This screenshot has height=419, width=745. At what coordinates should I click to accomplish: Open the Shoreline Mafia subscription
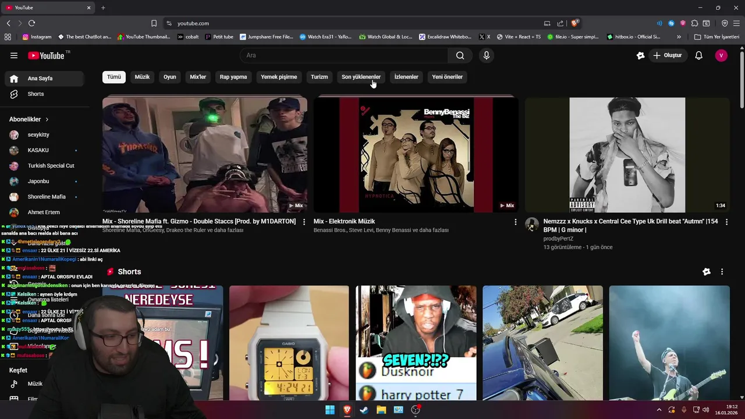click(44, 197)
